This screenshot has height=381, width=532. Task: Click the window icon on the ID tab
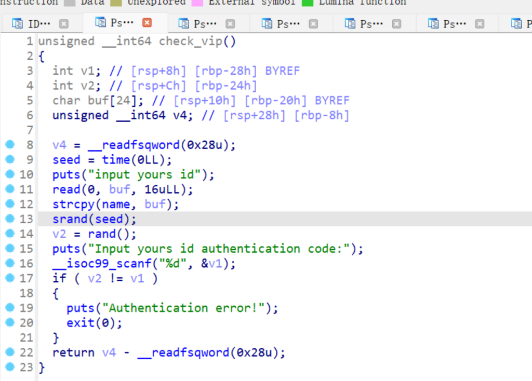18,23
